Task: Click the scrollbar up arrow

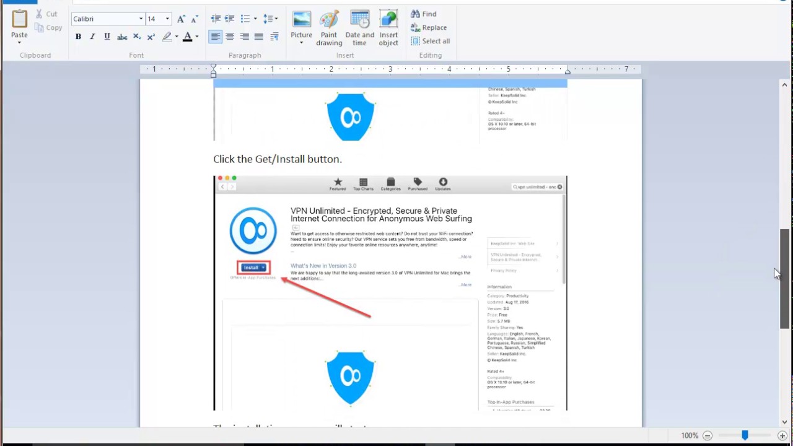Action: (785, 85)
